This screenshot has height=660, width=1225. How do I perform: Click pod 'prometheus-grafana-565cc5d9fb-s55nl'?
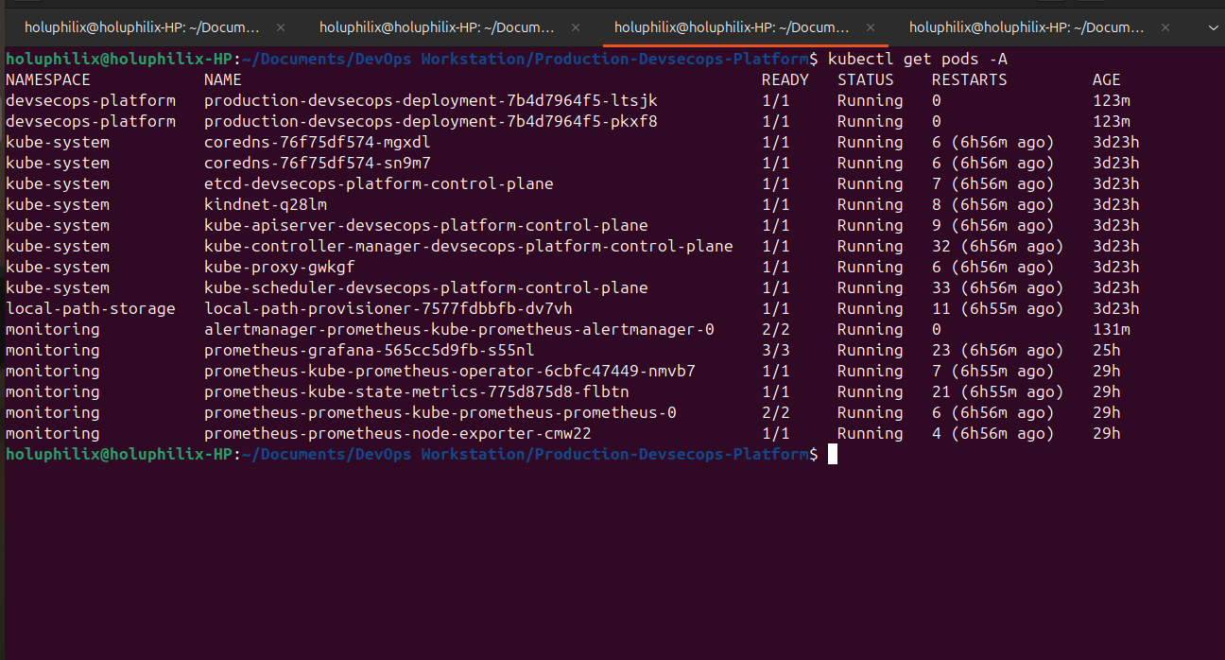click(x=370, y=350)
